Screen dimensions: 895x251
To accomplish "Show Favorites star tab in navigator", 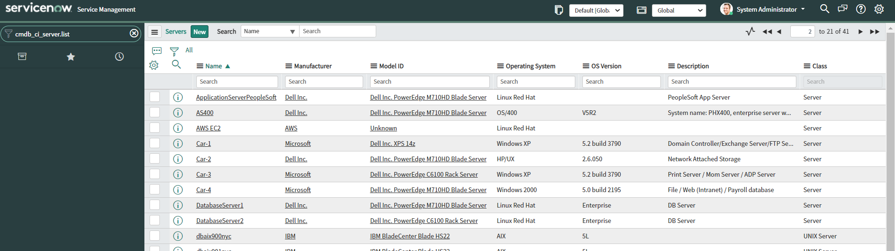I will pyautogui.click(x=71, y=57).
